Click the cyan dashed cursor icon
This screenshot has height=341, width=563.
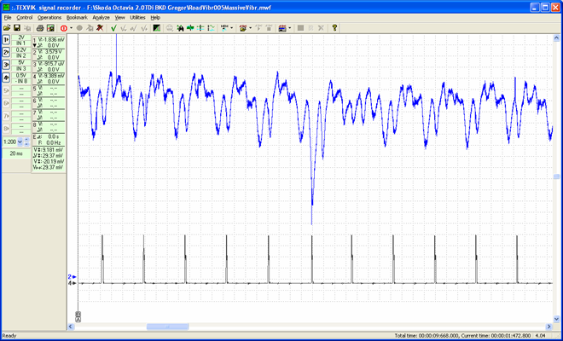tap(212, 28)
